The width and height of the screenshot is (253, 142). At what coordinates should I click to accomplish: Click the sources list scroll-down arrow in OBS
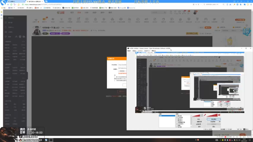point(191,127)
